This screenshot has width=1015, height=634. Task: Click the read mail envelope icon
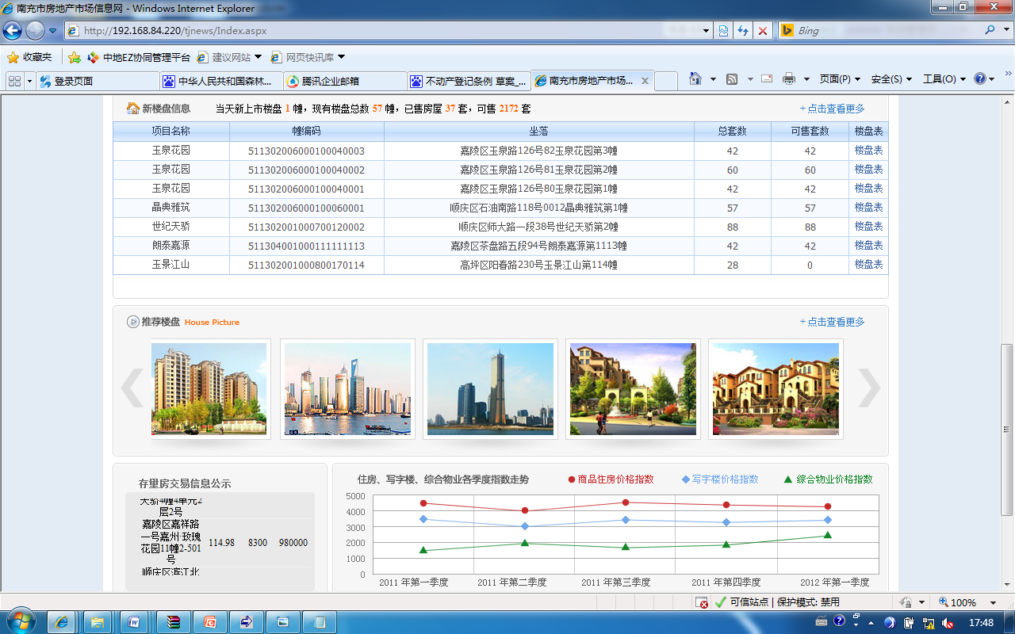767,78
